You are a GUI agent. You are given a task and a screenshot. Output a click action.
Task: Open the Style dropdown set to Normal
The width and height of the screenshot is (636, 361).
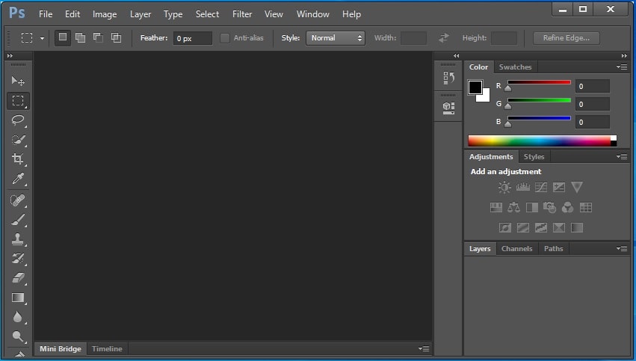click(336, 38)
